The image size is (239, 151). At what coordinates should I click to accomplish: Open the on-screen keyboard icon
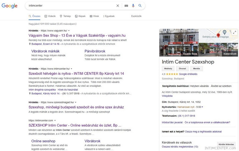click(x=126, y=6)
